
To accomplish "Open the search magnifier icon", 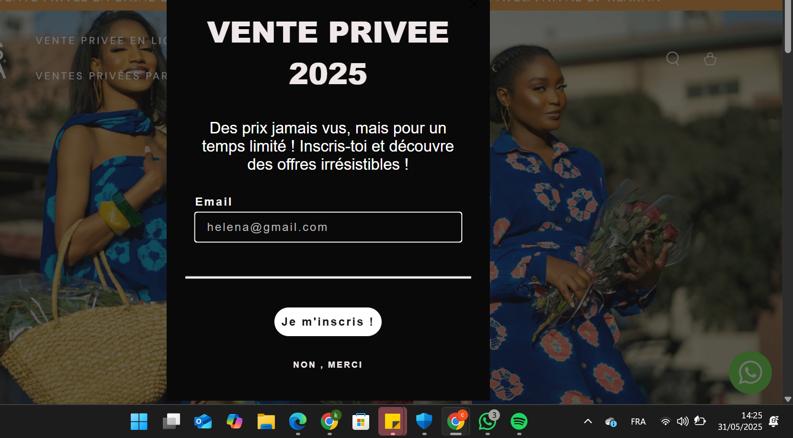I will click(673, 59).
